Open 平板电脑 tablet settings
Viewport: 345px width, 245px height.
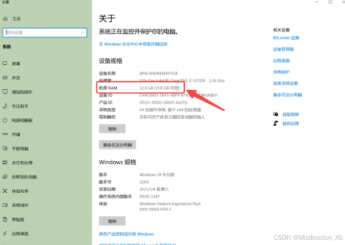coord(20,148)
